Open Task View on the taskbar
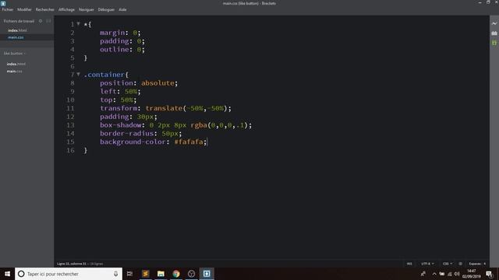 click(x=129, y=274)
